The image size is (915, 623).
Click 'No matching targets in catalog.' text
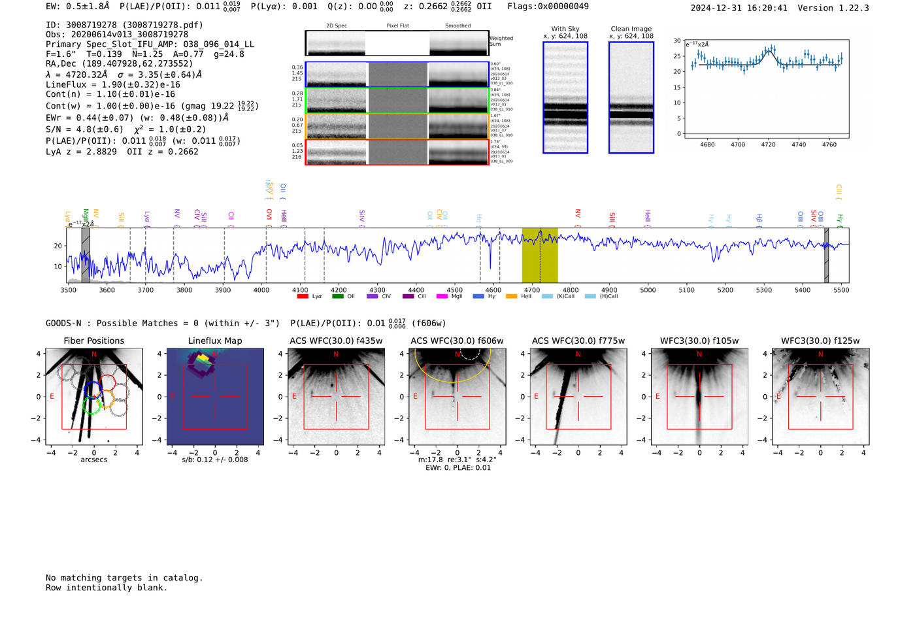(124, 578)
